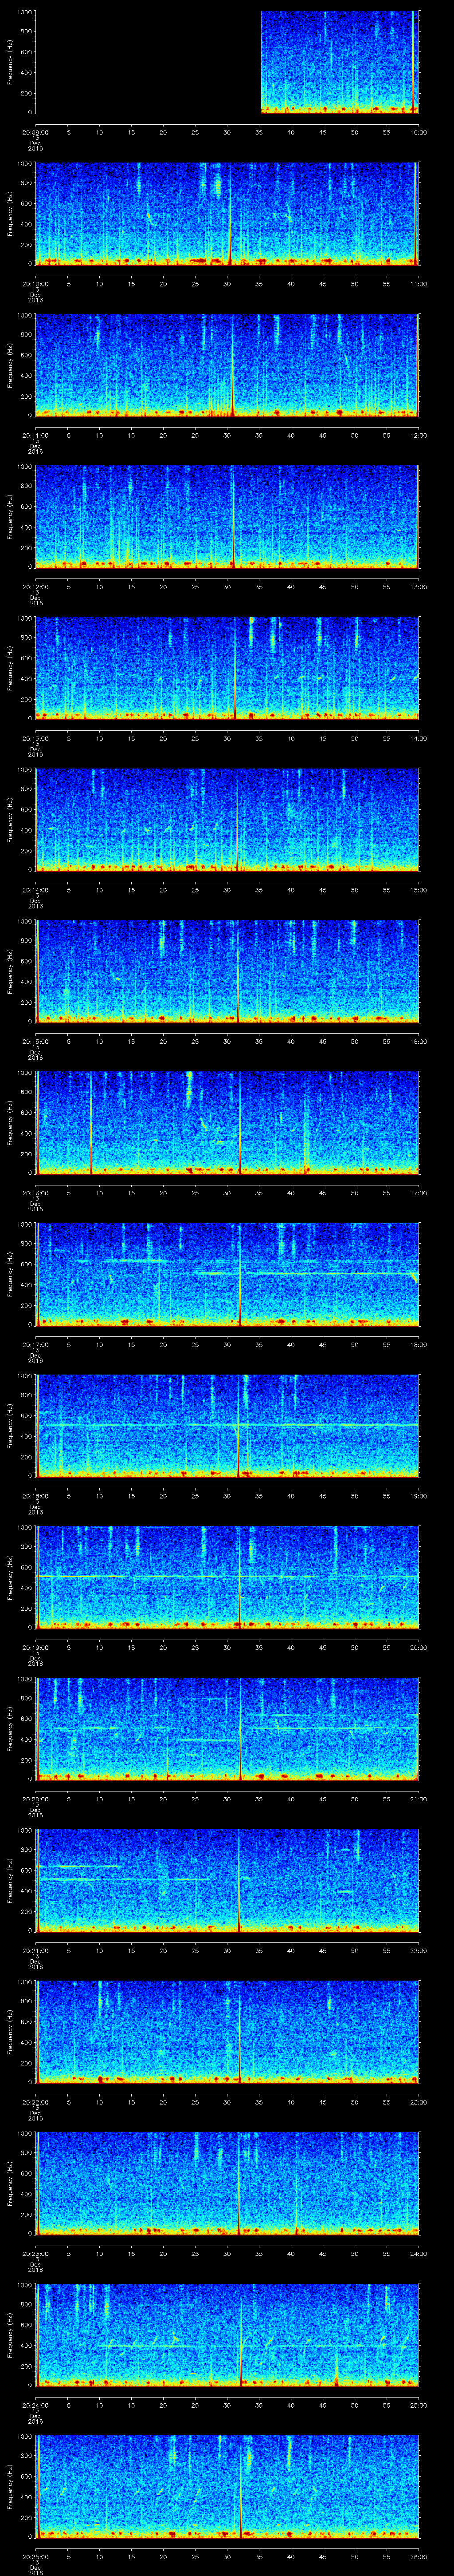The height and width of the screenshot is (2576, 454).
Task: Select the 13:00 axis end label
Action: (x=418, y=587)
